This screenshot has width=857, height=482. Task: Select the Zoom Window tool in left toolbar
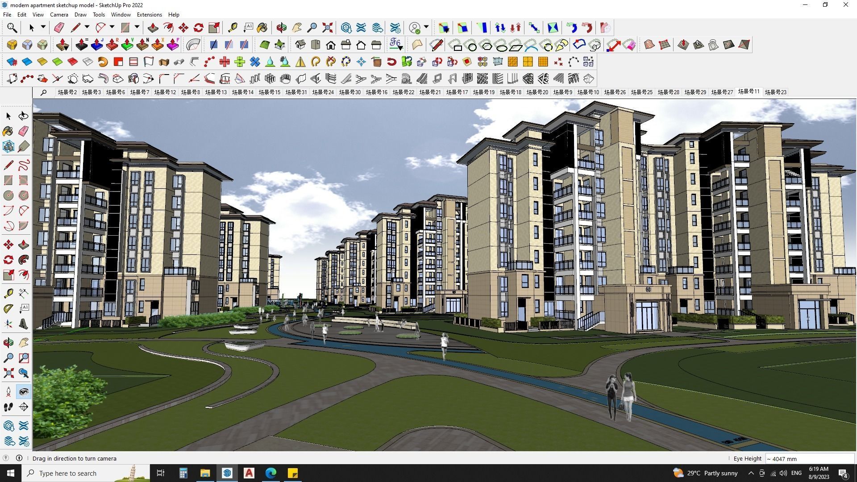point(24,358)
